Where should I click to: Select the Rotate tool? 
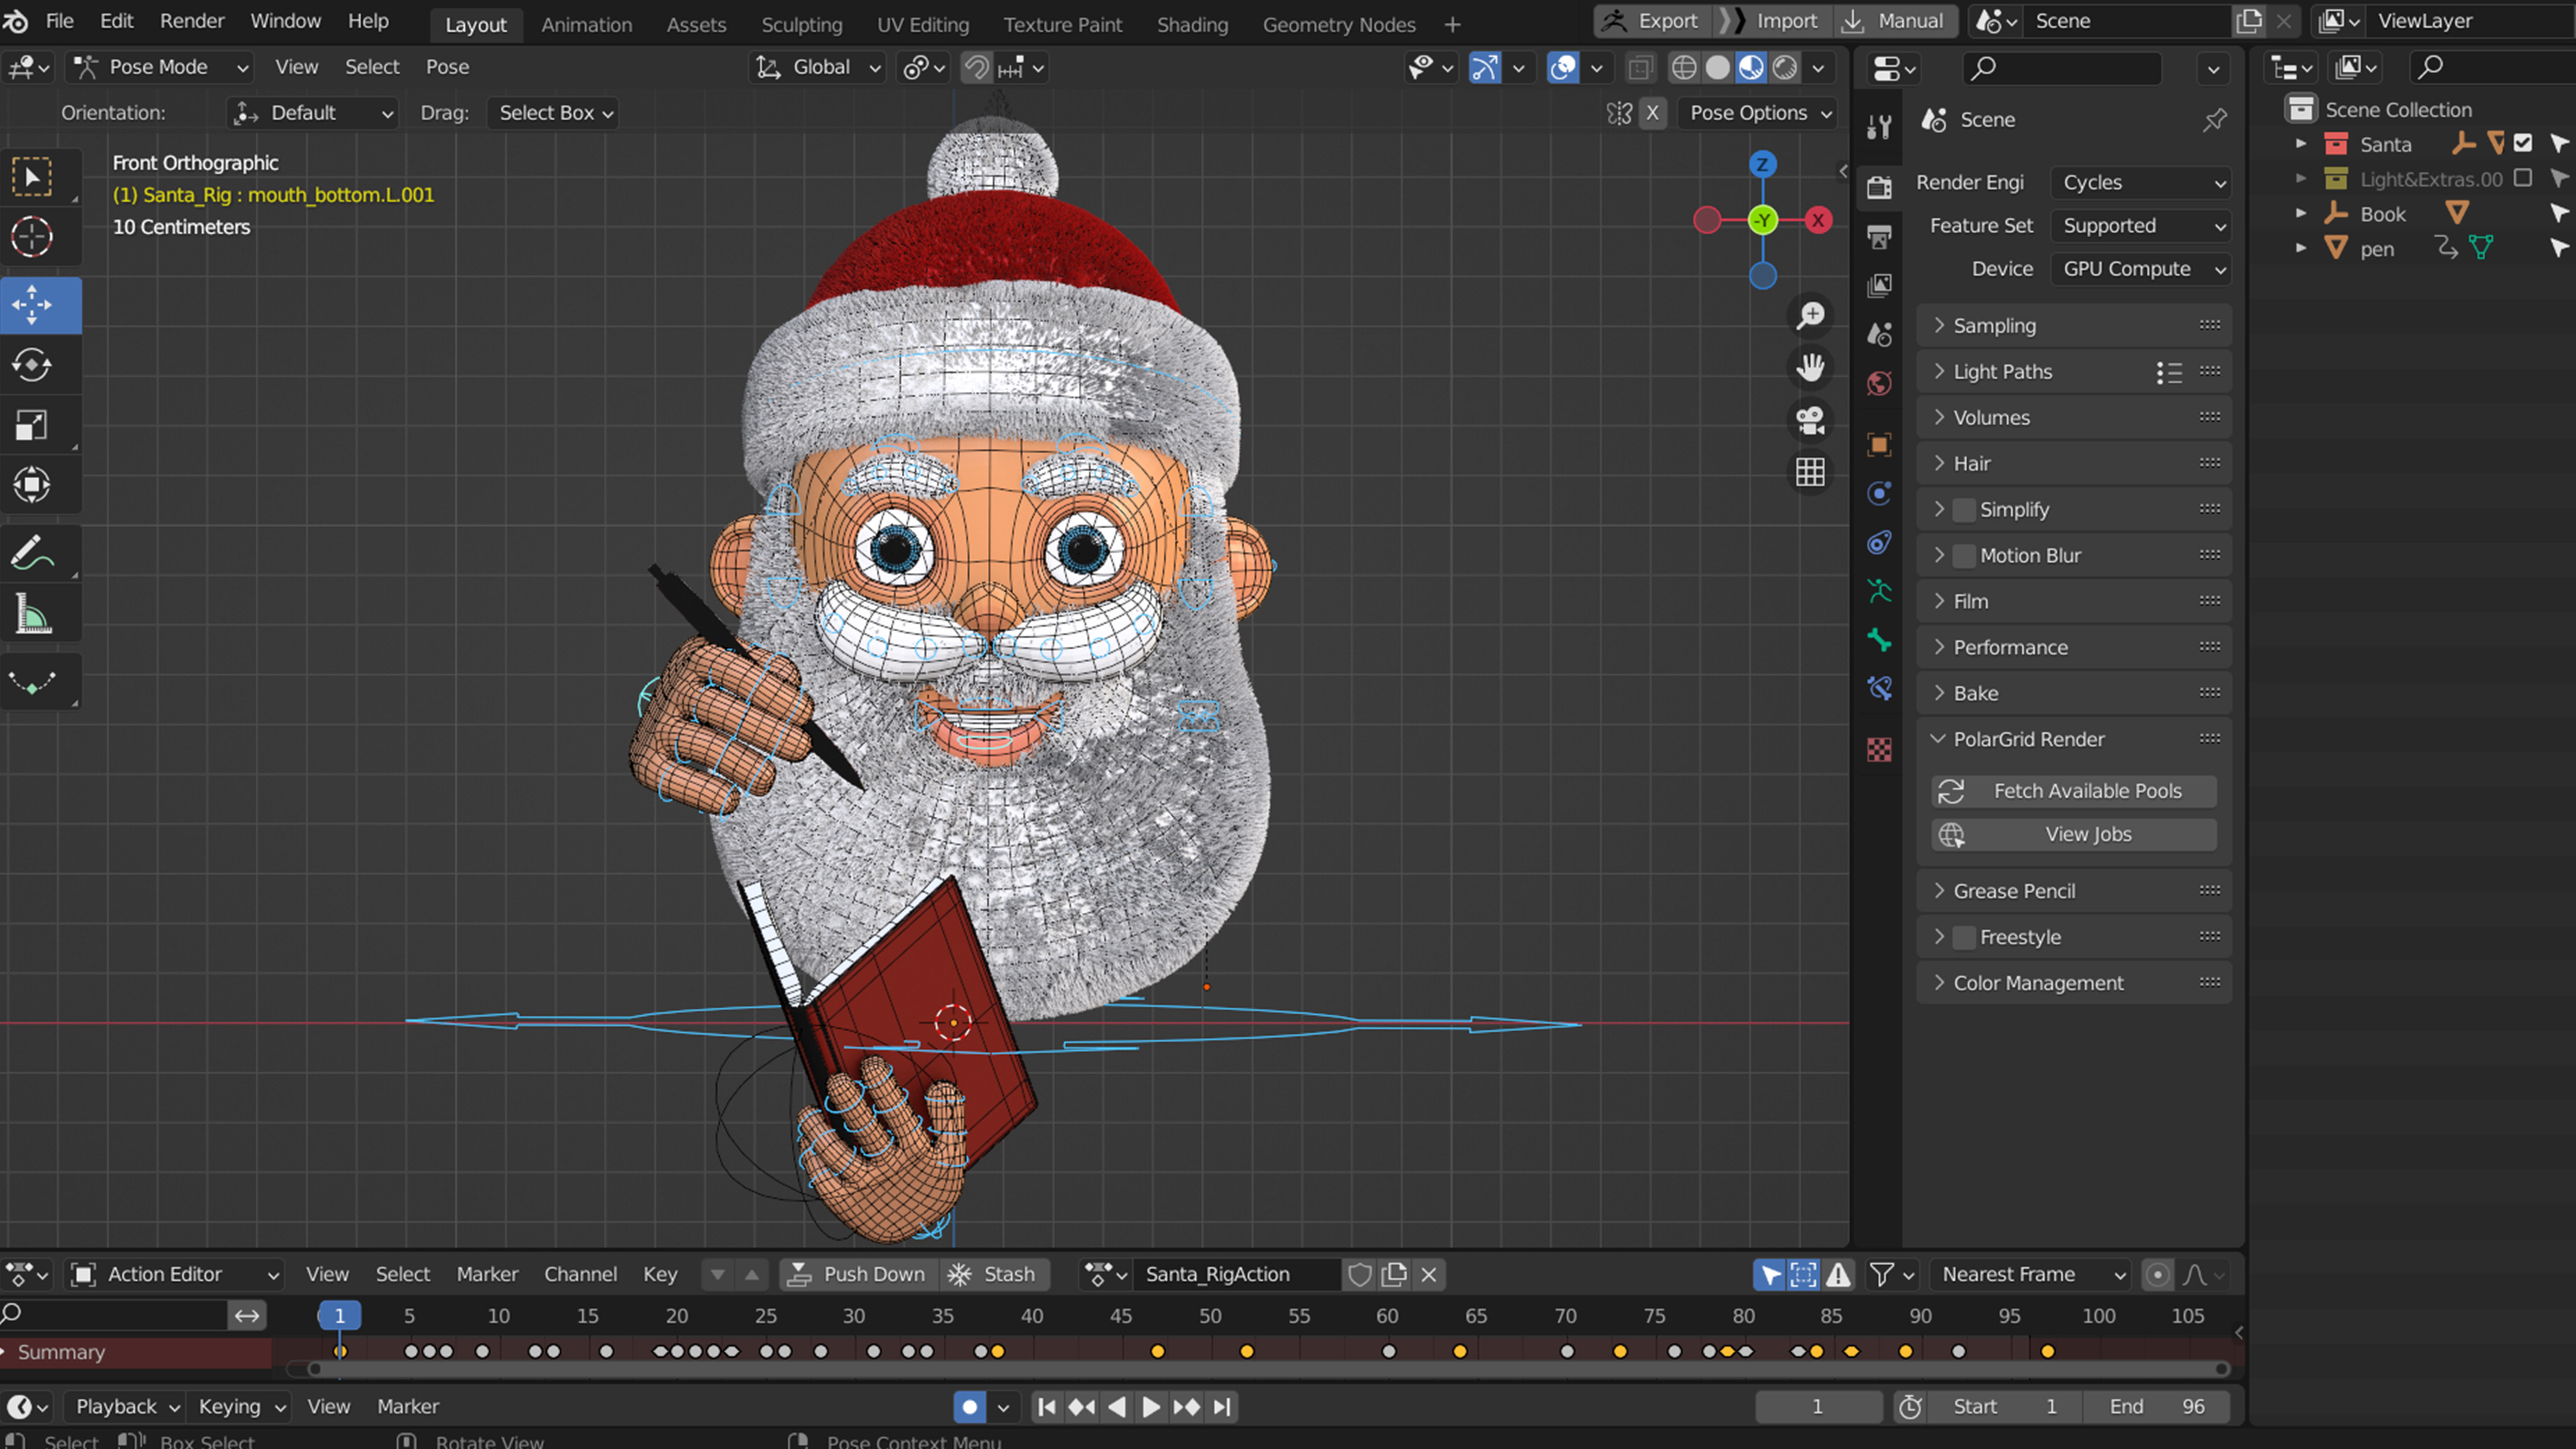[32, 365]
